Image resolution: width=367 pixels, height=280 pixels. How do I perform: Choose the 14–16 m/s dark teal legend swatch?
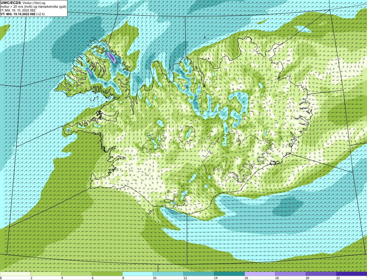[229, 274]
